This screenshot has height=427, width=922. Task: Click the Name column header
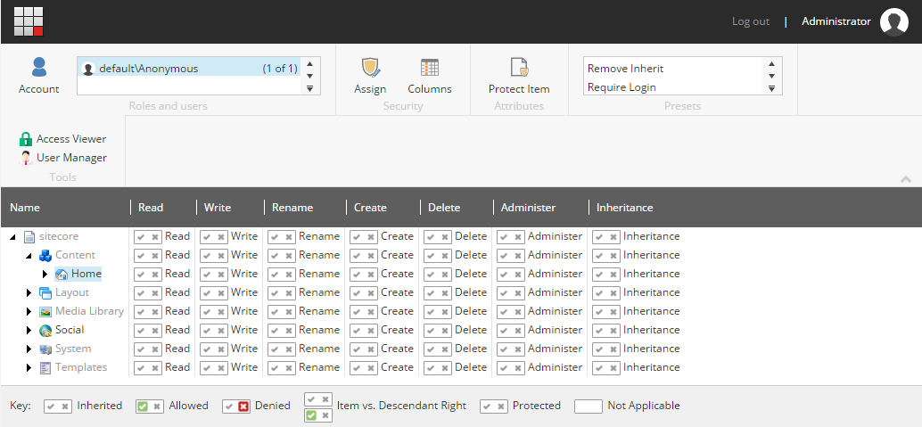[25, 208]
